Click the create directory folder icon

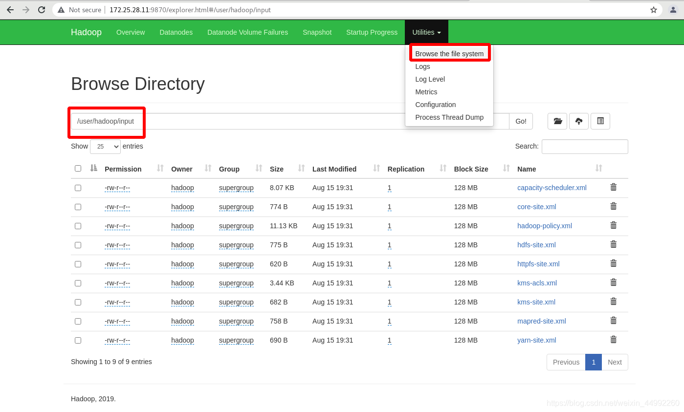[557, 121]
